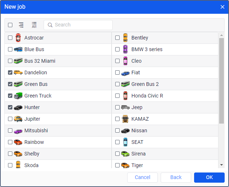The height and width of the screenshot is (187, 229).
Task: Uncheck the Hunter checkbox
Action: [10, 107]
